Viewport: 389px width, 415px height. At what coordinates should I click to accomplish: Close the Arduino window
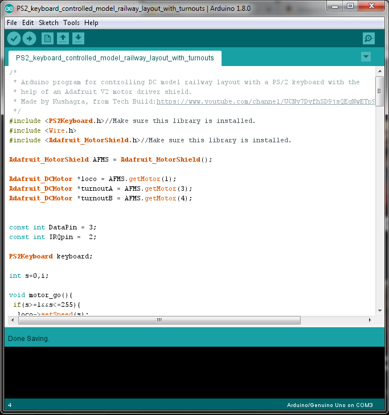[371, 6]
